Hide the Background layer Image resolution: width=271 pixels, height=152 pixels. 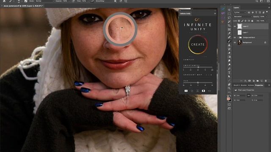coord(235,42)
